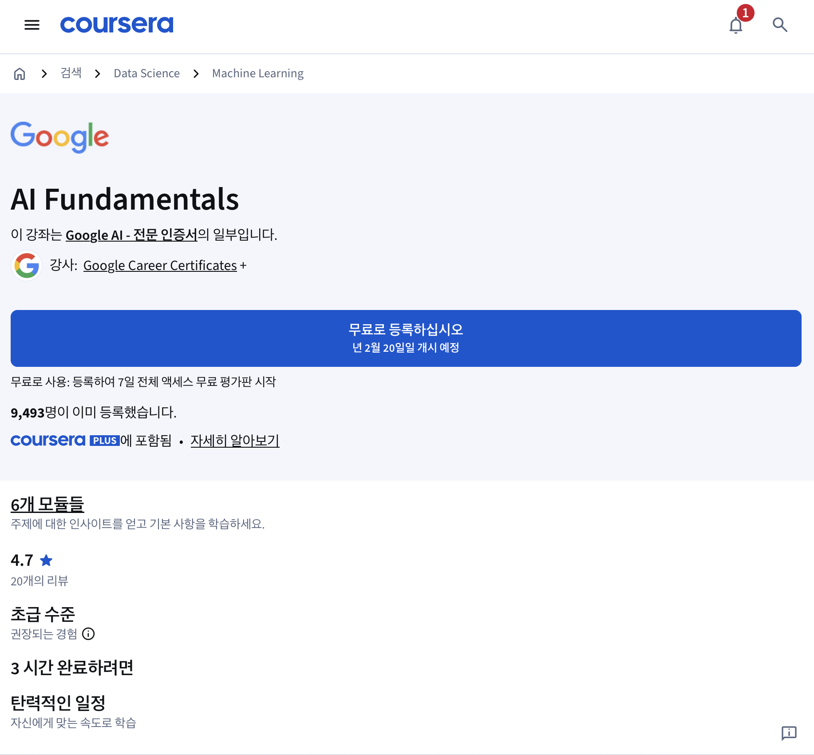Open the Machine Learning breadcrumb
Viewport: 814px width, 755px height.
point(258,73)
